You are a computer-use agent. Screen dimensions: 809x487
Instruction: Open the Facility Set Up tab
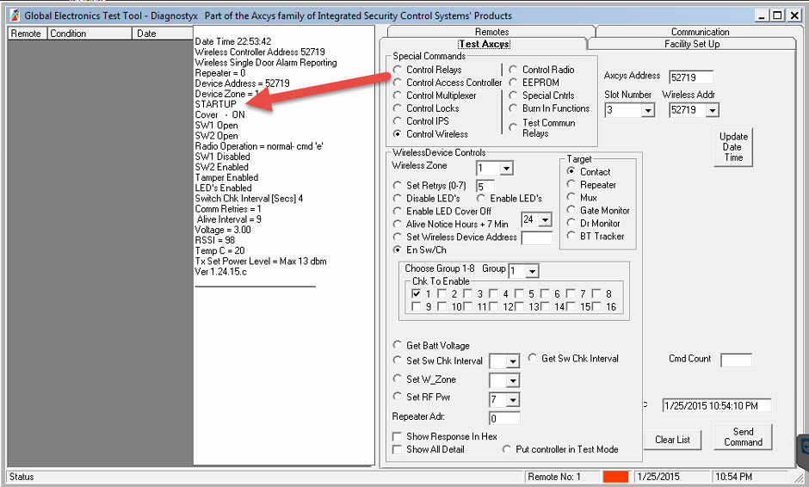point(692,45)
